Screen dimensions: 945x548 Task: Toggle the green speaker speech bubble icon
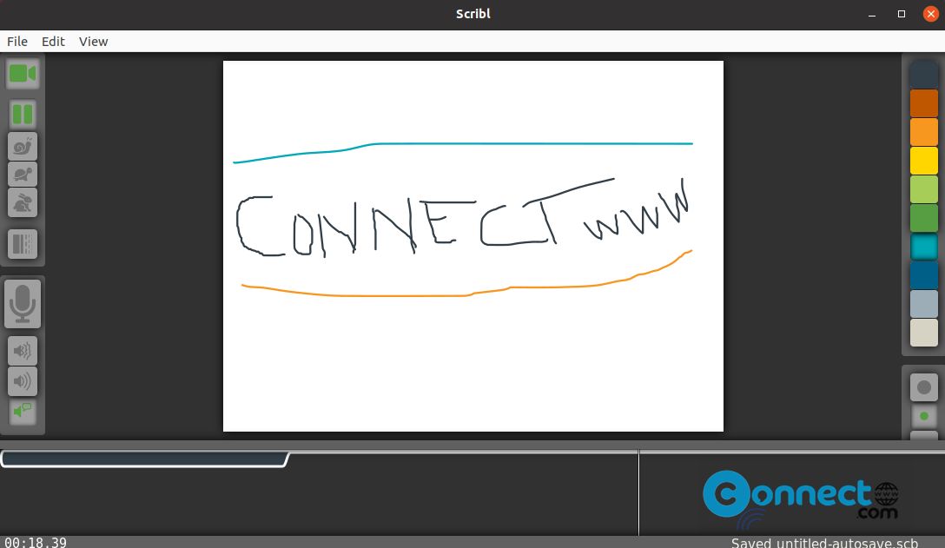click(23, 411)
